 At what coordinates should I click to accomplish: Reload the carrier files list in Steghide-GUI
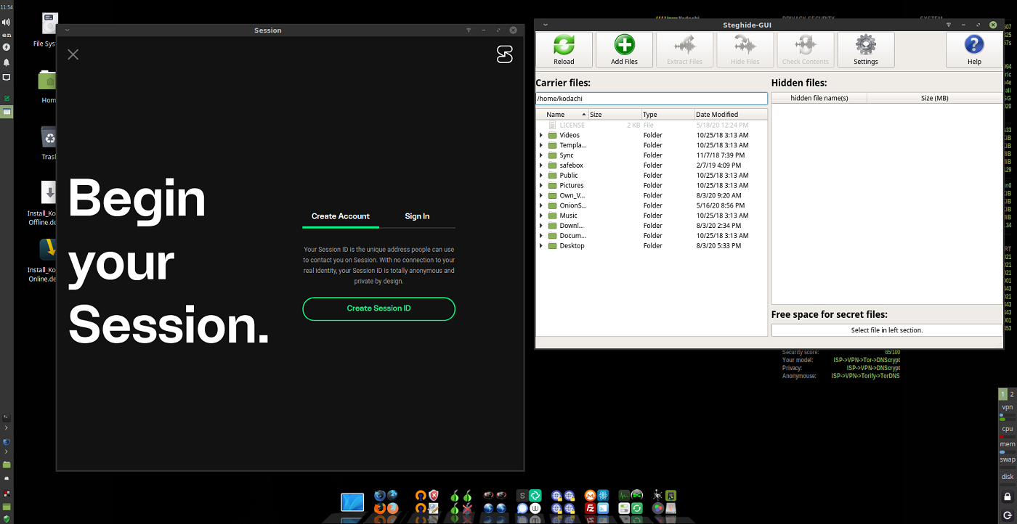point(564,49)
